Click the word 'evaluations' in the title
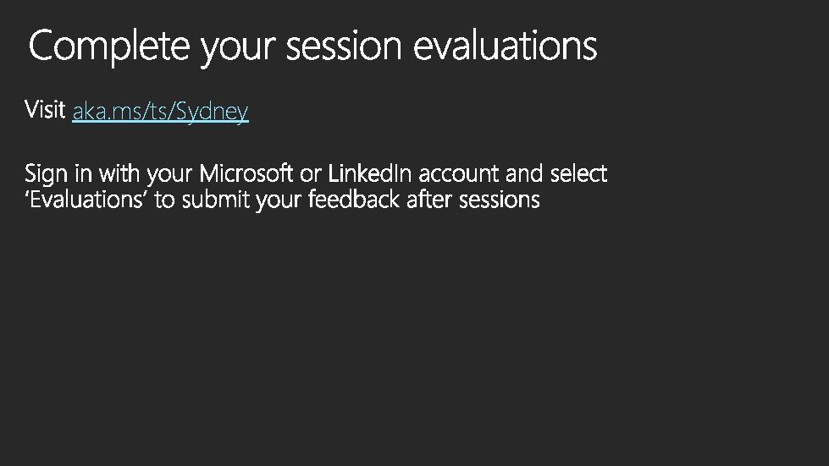Image resolution: width=829 pixels, height=466 pixels. pyautogui.click(x=505, y=46)
